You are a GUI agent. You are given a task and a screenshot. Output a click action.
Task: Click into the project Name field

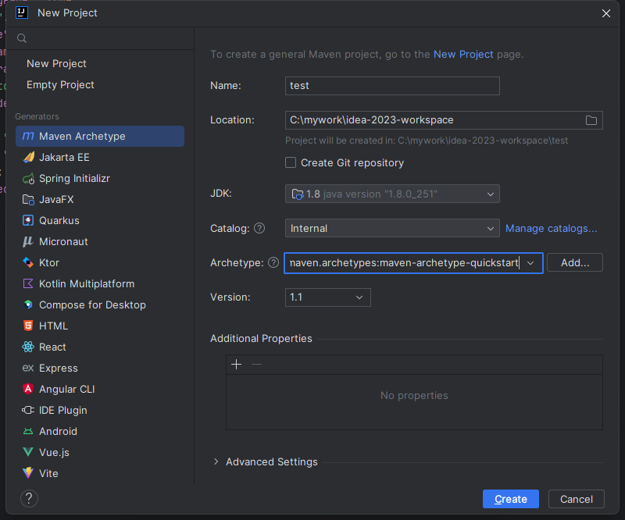[x=392, y=86]
